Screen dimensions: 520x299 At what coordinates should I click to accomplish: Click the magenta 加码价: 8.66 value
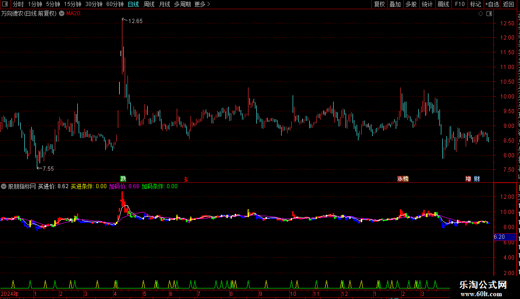pos(124,186)
